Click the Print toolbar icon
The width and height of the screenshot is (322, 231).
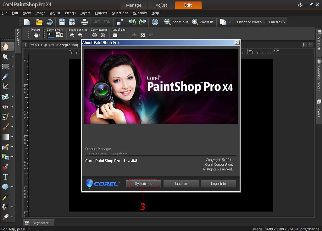coord(84,22)
